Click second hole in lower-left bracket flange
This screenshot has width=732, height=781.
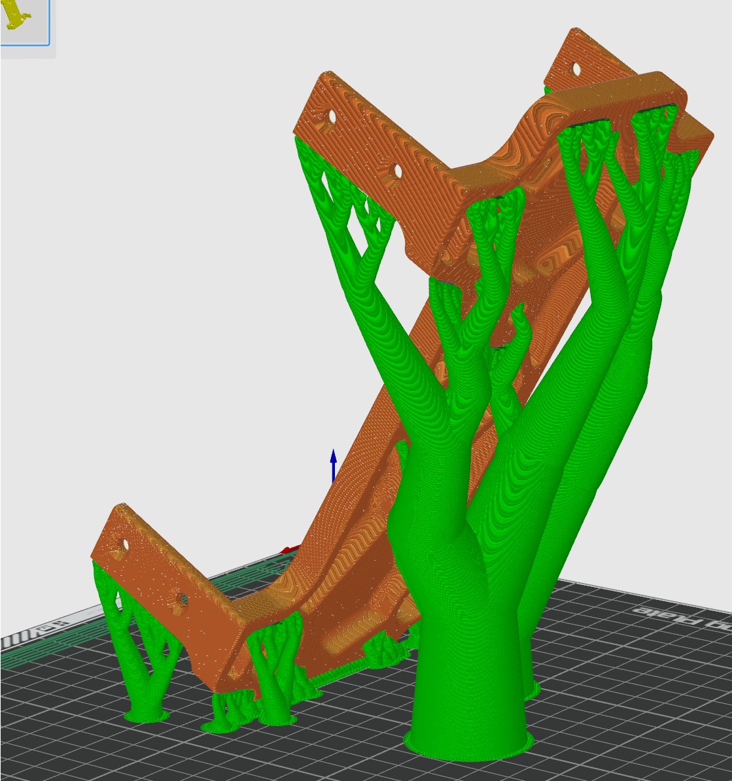pyautogui.click(x=179, y=598)
